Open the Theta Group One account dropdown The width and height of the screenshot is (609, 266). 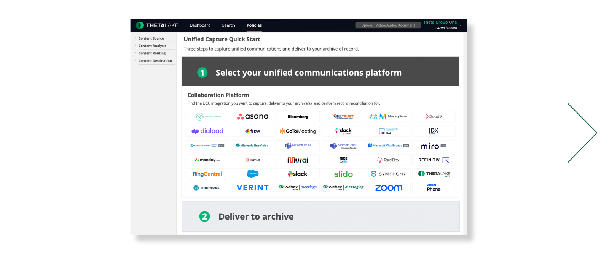tap(443, 25)
